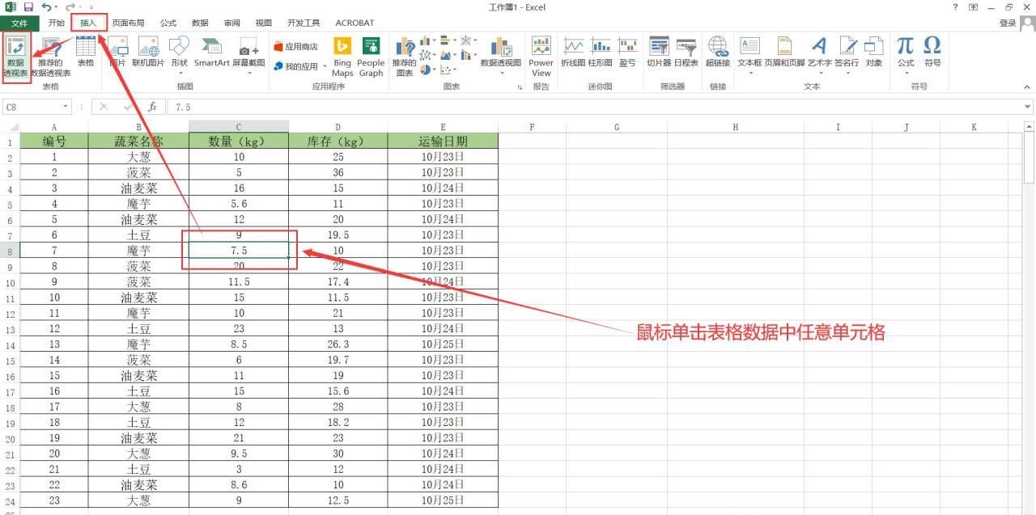Insert a 公式 equation

(x=906, y=55)
